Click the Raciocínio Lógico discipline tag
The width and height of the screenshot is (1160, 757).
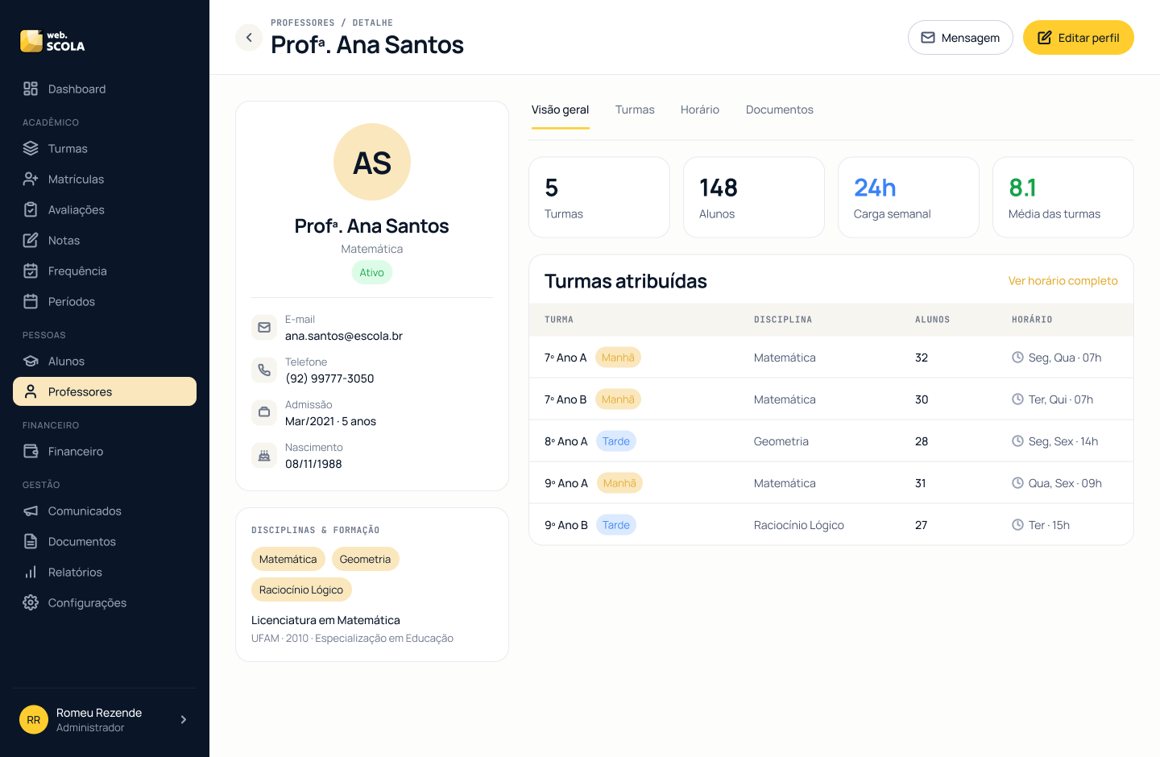click(301, 589)
